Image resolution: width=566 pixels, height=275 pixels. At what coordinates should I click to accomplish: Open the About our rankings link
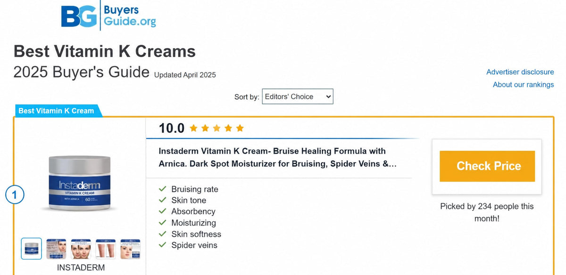[x=524, y=85]
